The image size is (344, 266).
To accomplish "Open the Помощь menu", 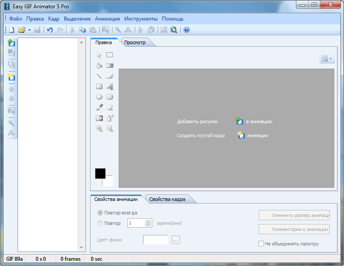I will 173,19.
